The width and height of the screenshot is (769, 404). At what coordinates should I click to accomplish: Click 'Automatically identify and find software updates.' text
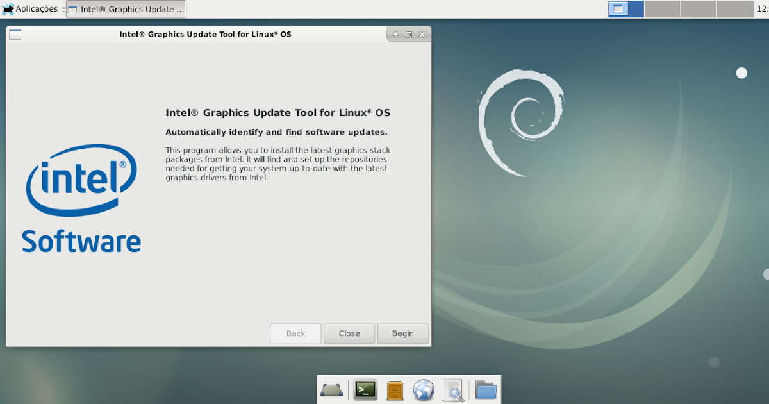(276, 133)
